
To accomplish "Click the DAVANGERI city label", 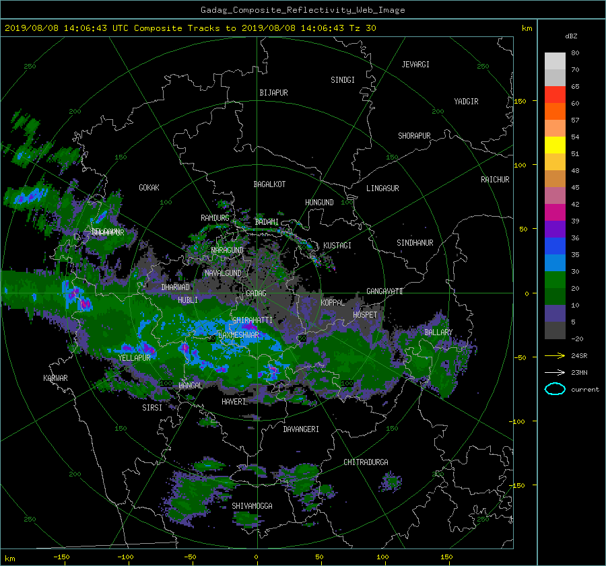I will pyautogui.click(x=301, y=429).
